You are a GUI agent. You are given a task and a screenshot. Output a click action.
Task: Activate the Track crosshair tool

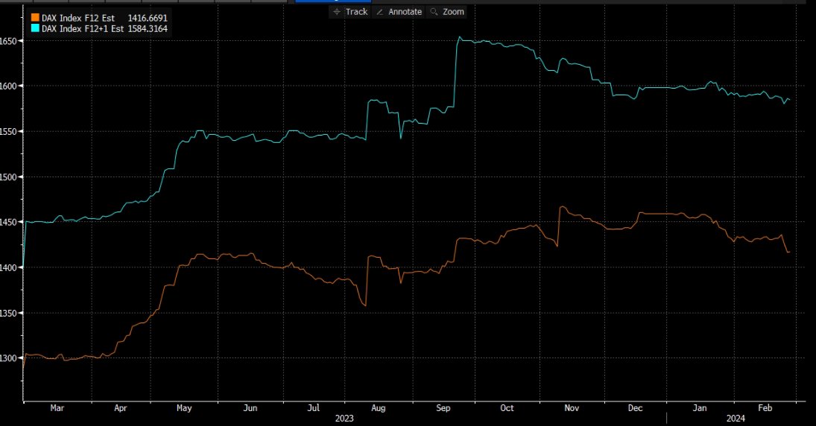350,11
